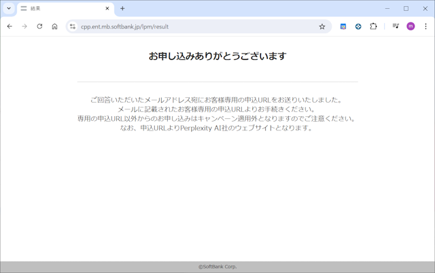
Task: Close the 結果 tab
Action: tap(107, 9)
